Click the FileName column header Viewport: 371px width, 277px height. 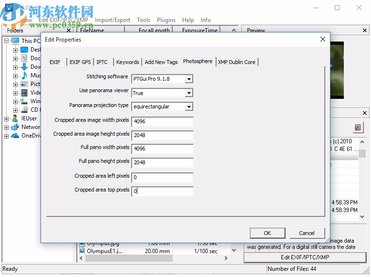pos(101,31)
